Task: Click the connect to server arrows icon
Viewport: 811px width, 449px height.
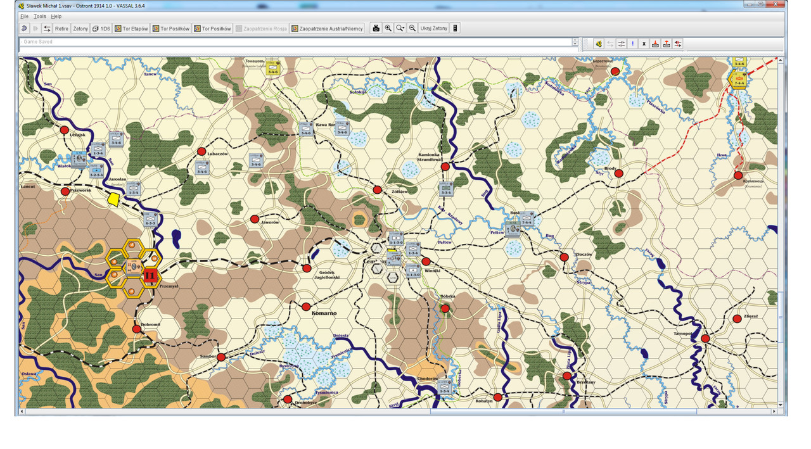Action: click(47, 28)
